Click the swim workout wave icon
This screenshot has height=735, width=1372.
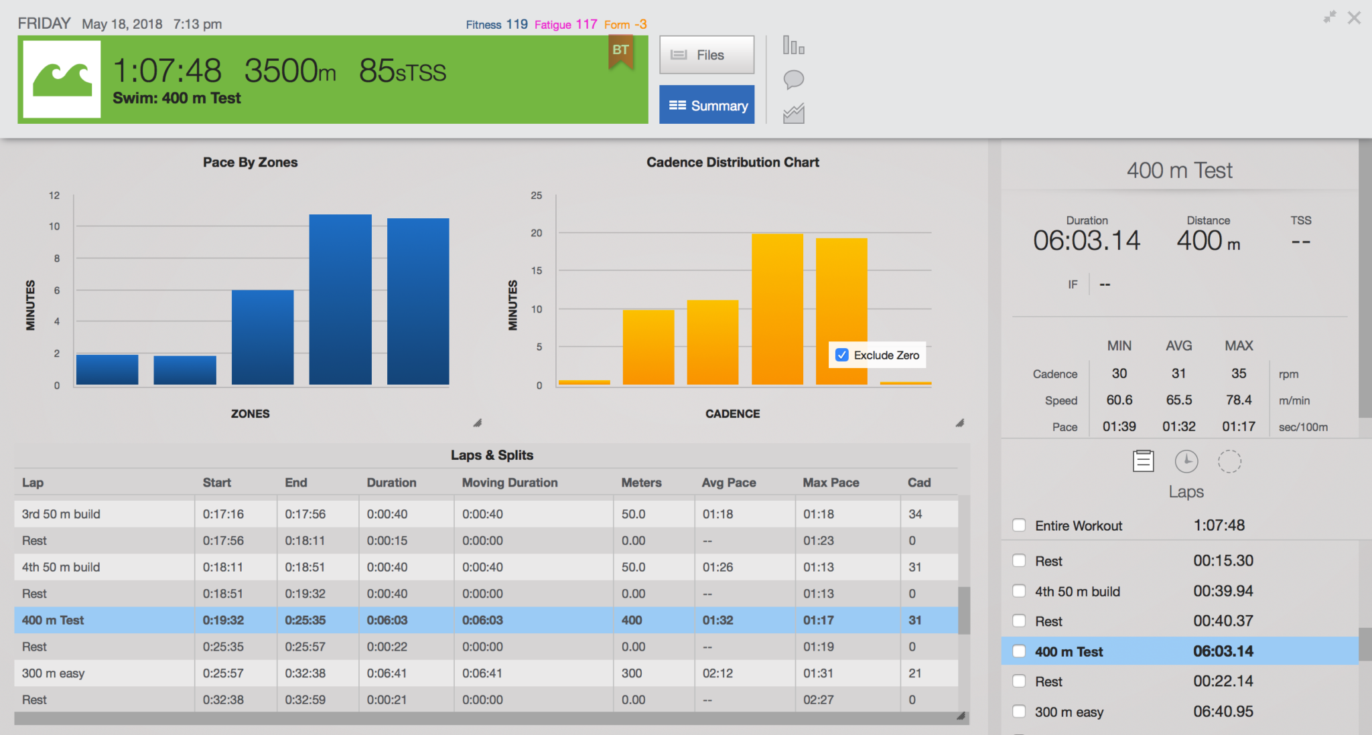[62, 79]
